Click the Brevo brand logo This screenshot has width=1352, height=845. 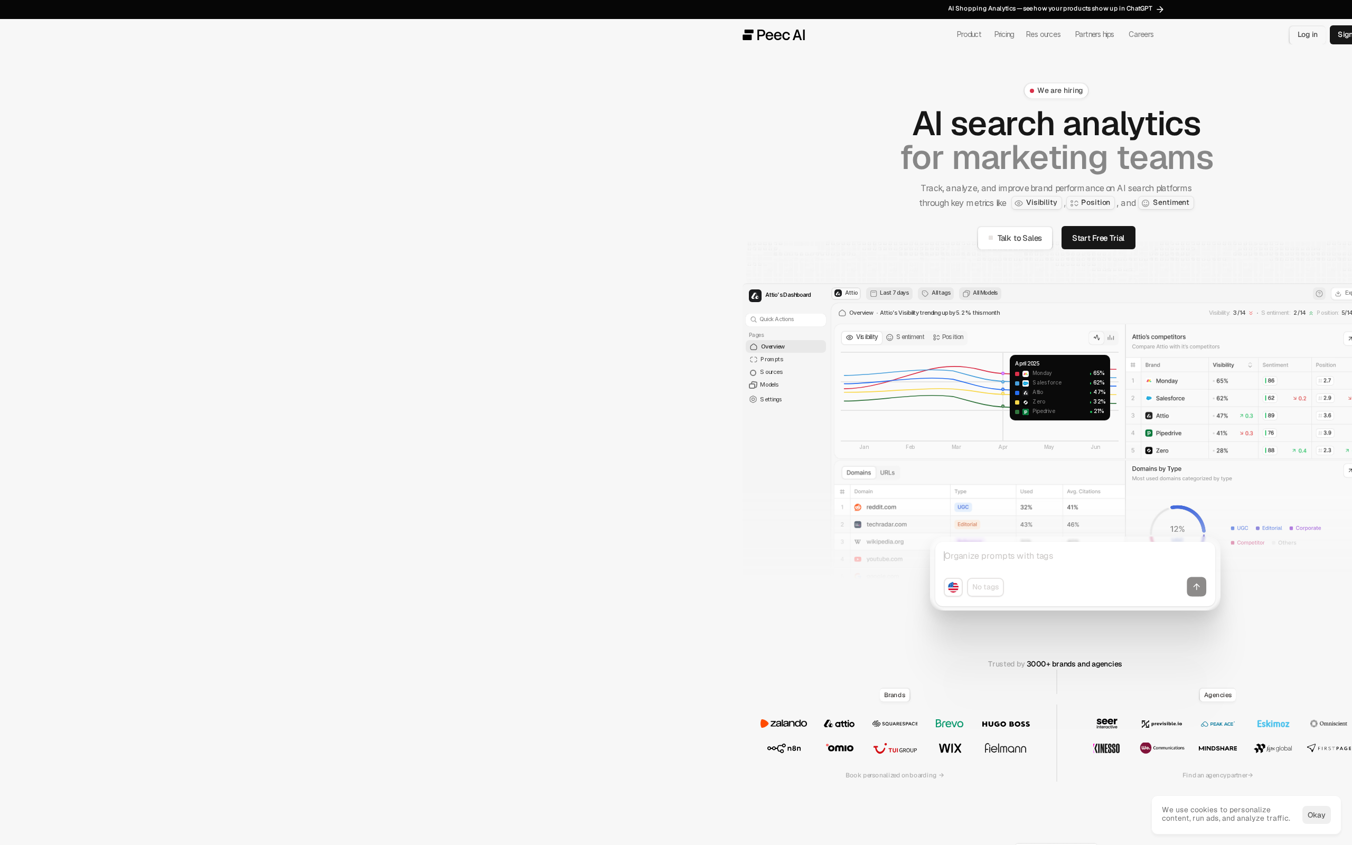[x=949, y=724]
